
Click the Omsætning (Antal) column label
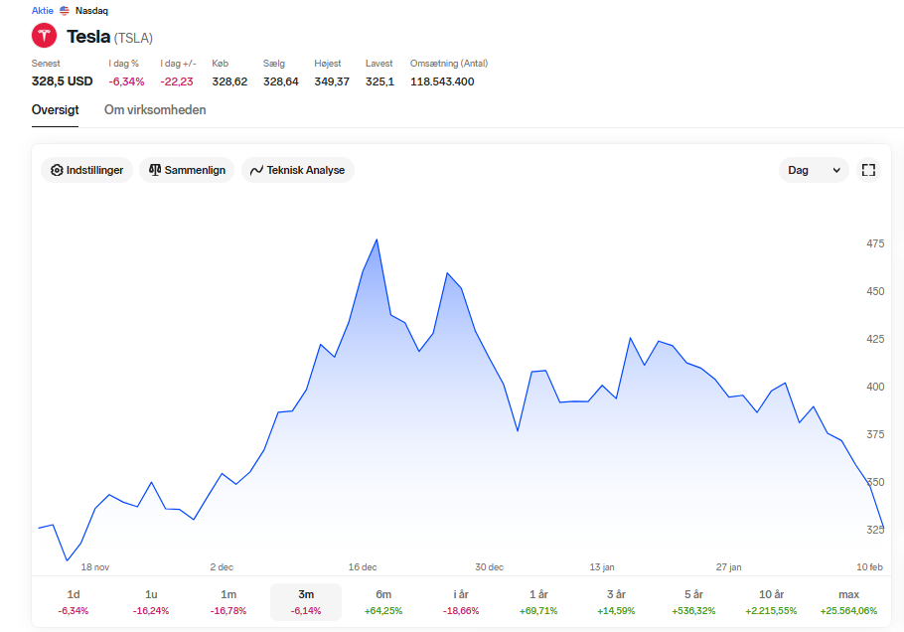[449, 64]
